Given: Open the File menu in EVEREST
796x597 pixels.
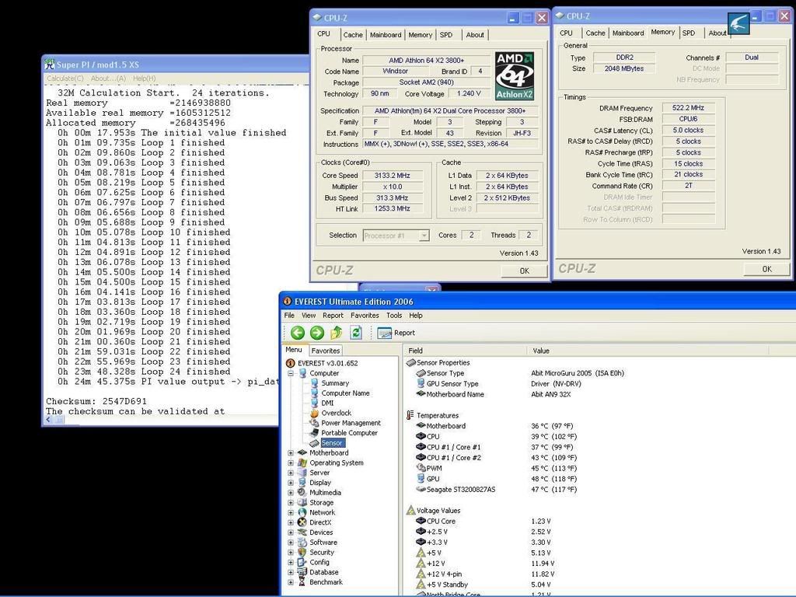Looking at the screenshot, I should click(x=289, y=316).
